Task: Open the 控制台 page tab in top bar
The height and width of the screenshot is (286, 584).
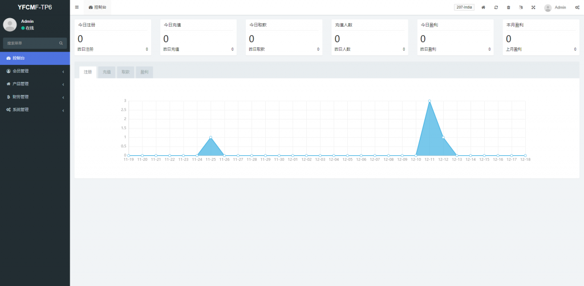Action: click(98, 7)
